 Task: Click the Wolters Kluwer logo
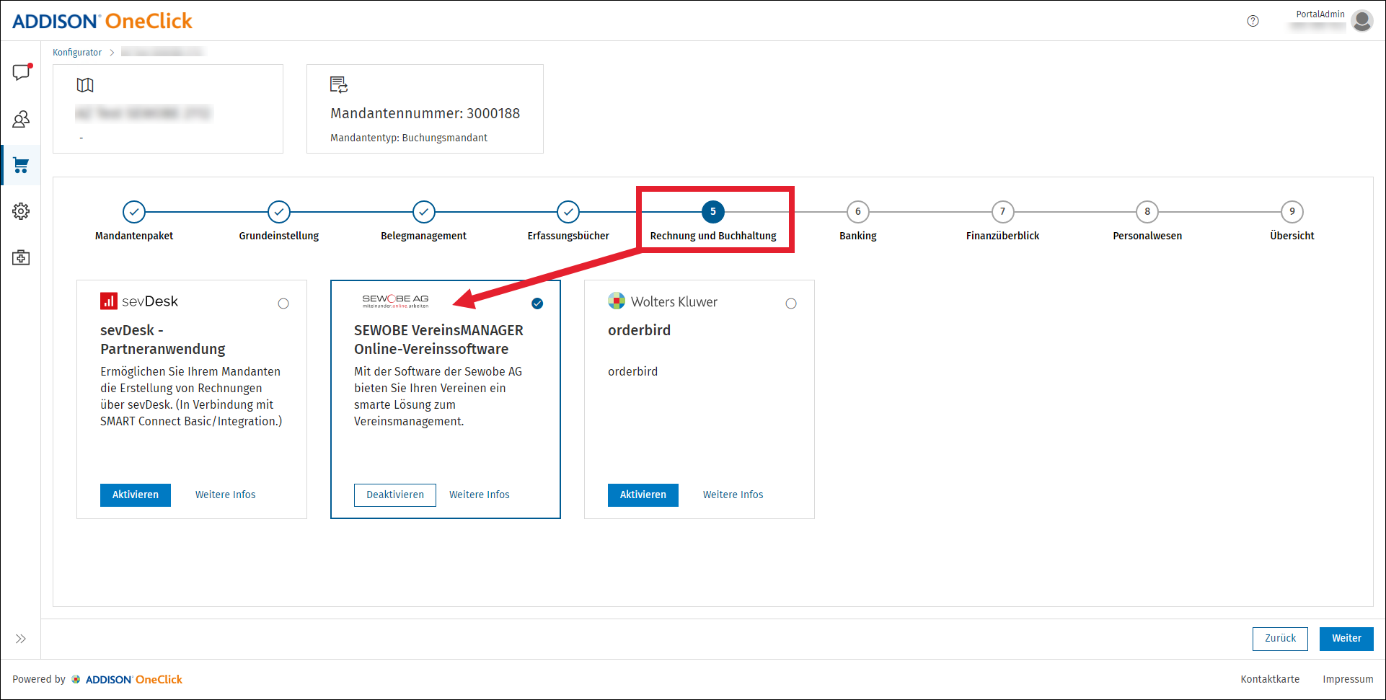pyautogui.click(x=663, y=301)
